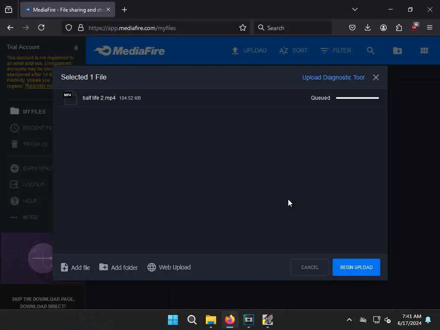Open My Files in sidebar
The image size is (440, 330).
(28, 111)
